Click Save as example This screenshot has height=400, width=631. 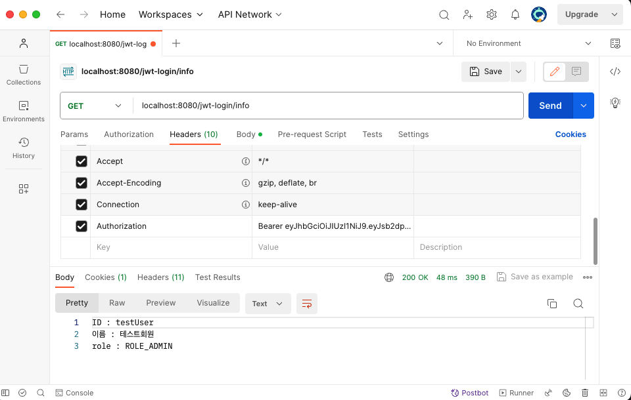[x=535, y=277]
